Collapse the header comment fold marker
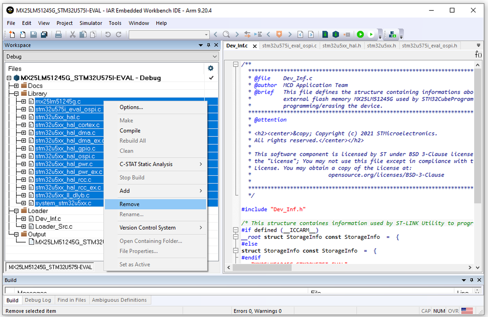This screenshot has width=488, height=317. pos(235,64)
